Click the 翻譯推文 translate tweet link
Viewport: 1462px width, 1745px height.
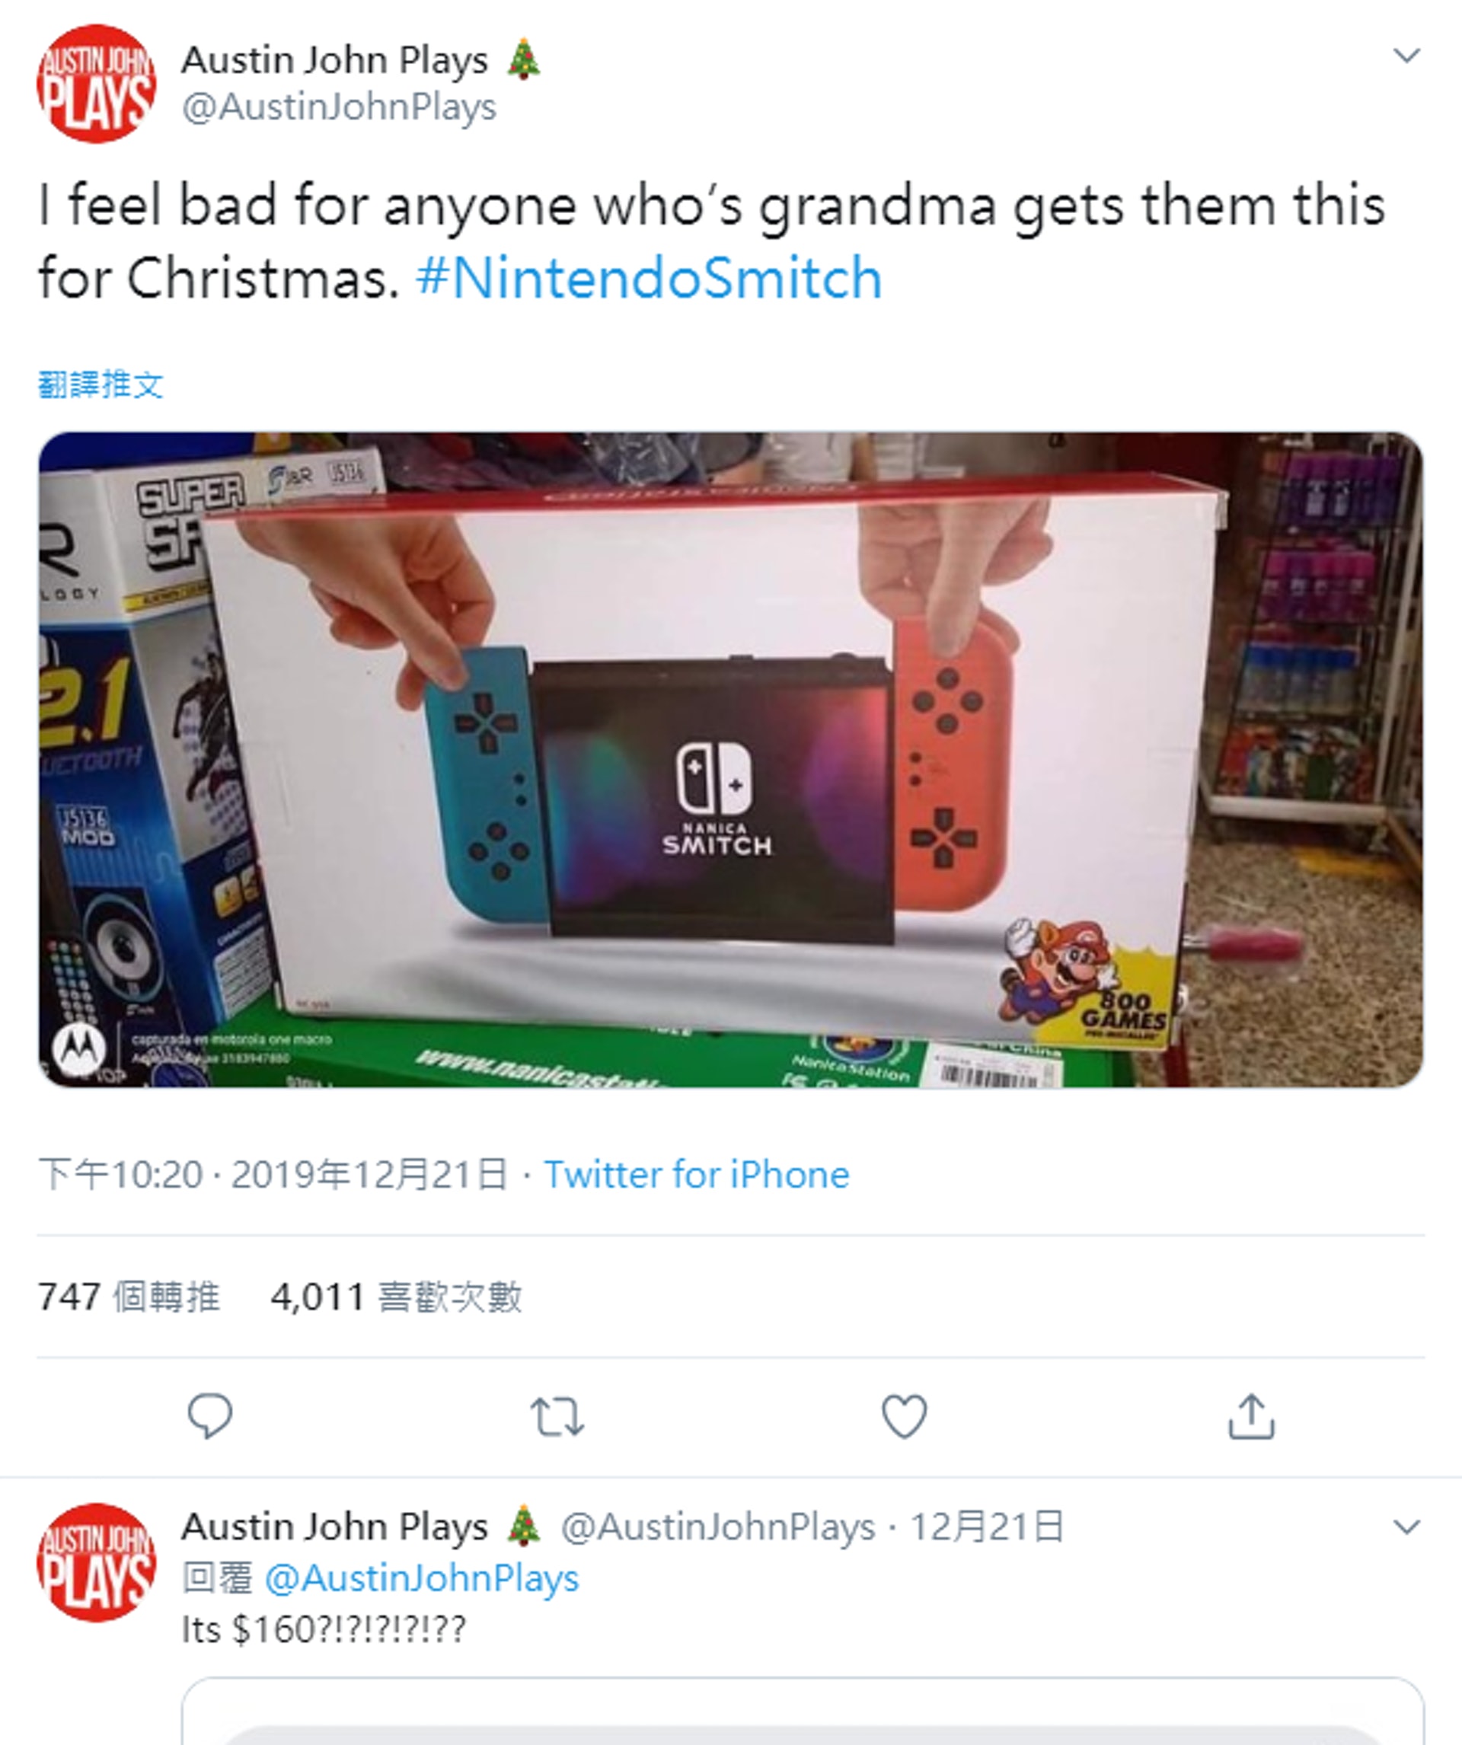coord(101,384)
